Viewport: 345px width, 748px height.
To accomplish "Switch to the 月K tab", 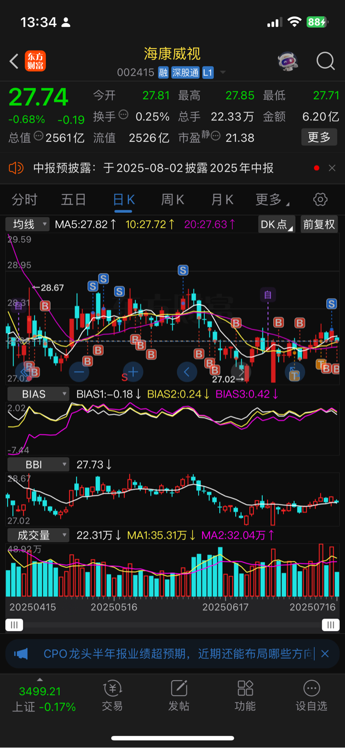I will (x=222, y=200).
